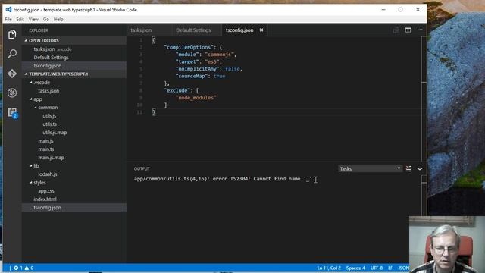This screenshot has height=273, width=485.
Task: Open the Tasks output channel dropdown
Action: click(371, 168)
